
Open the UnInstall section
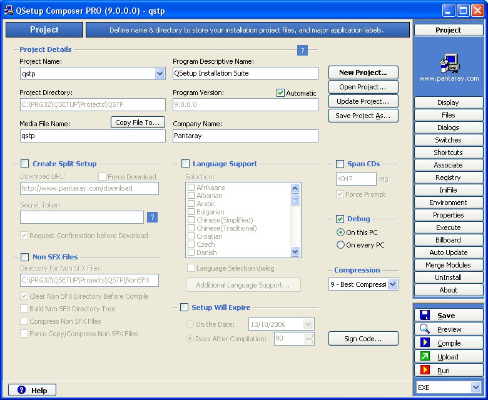(x=448, y=277)
